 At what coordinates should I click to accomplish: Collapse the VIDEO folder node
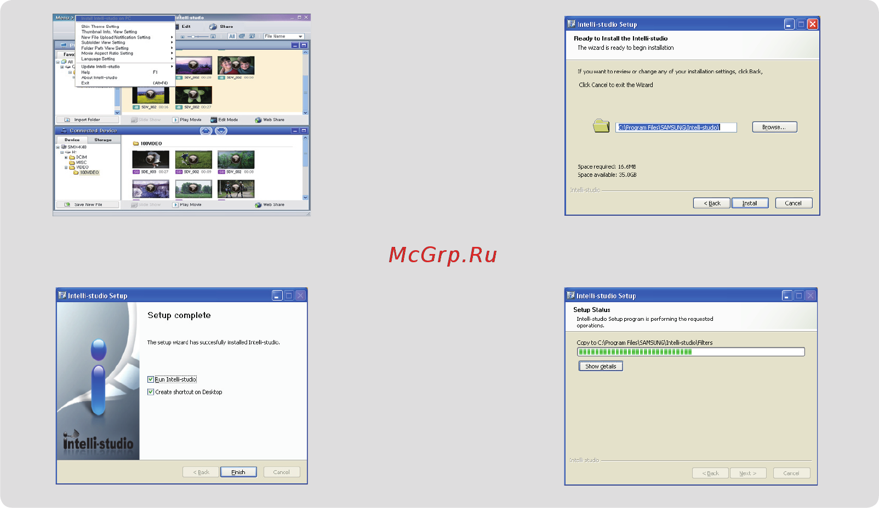[x=66, y=168]
